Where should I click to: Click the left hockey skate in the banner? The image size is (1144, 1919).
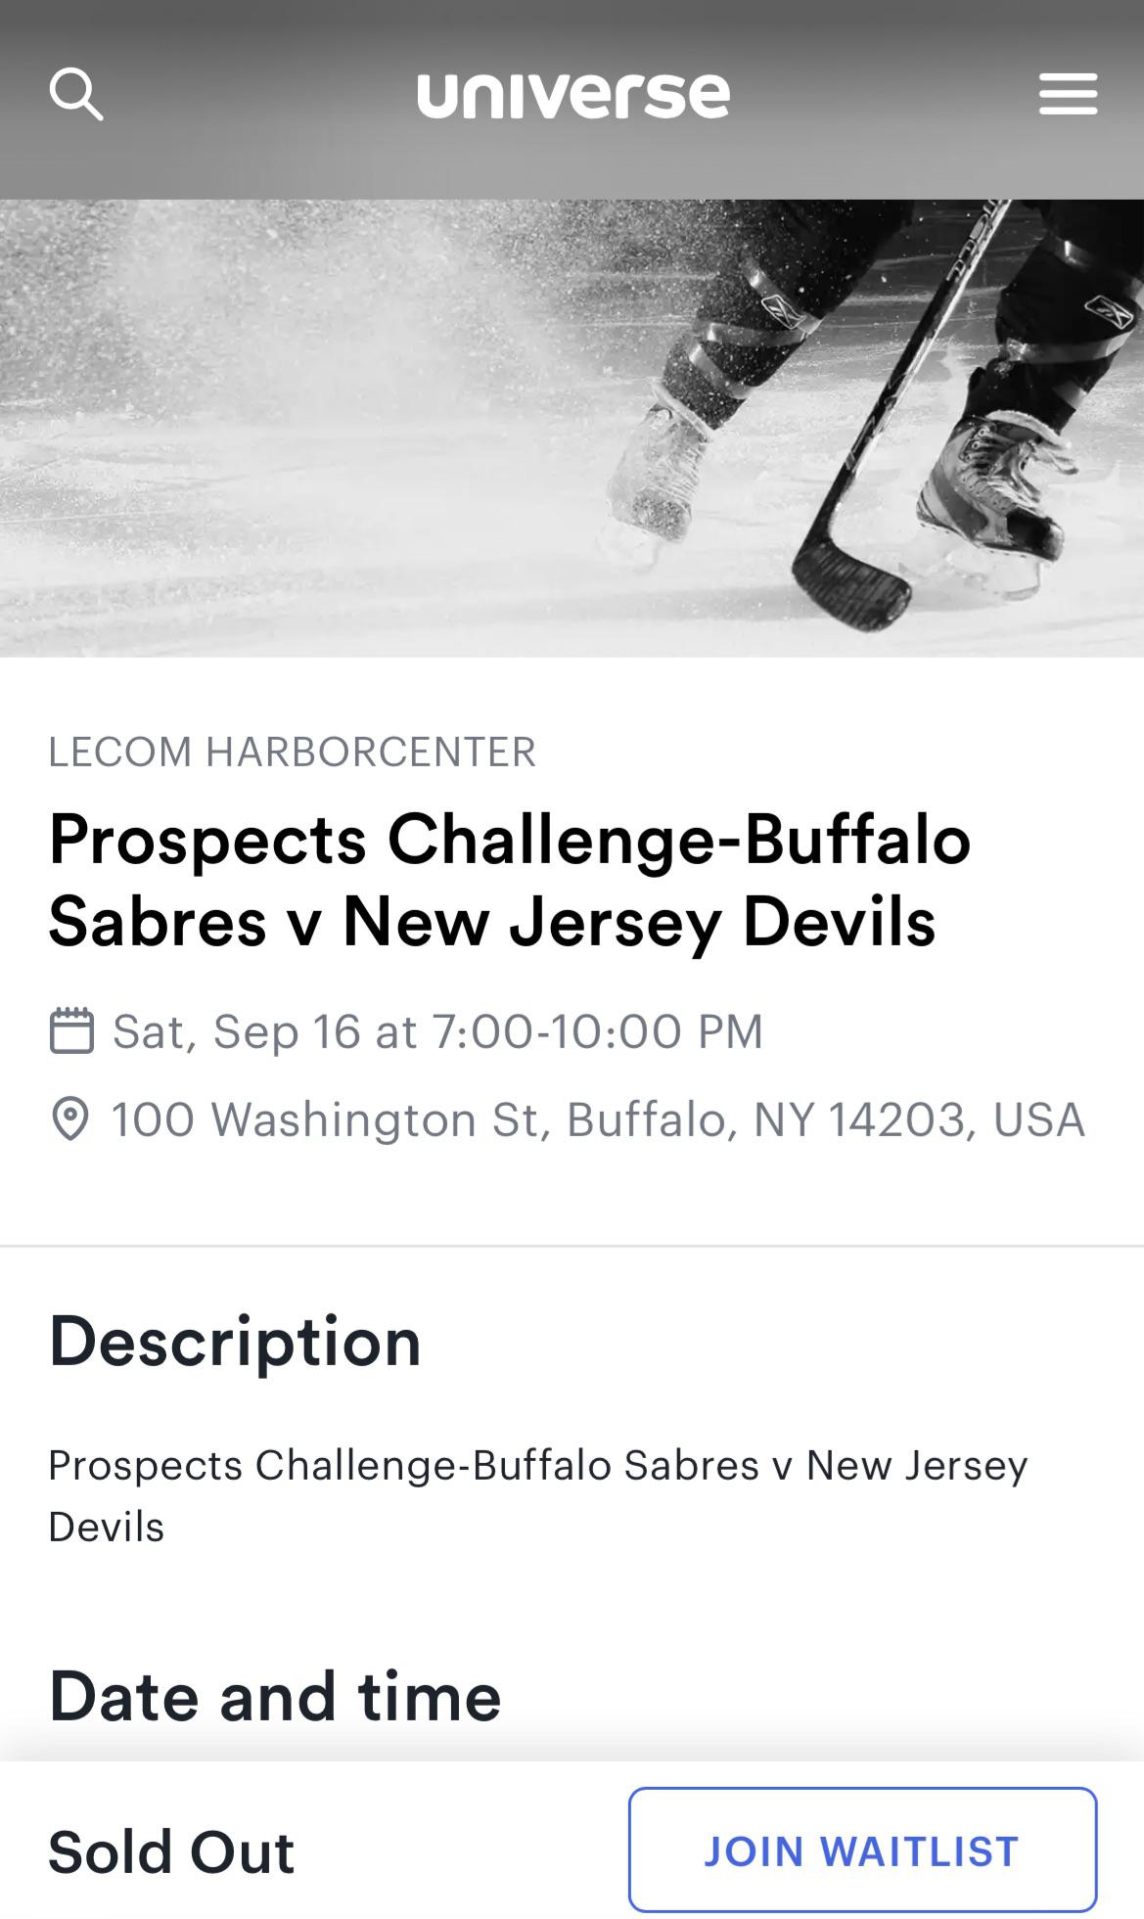pyautogui.click(x=654, y=477)
